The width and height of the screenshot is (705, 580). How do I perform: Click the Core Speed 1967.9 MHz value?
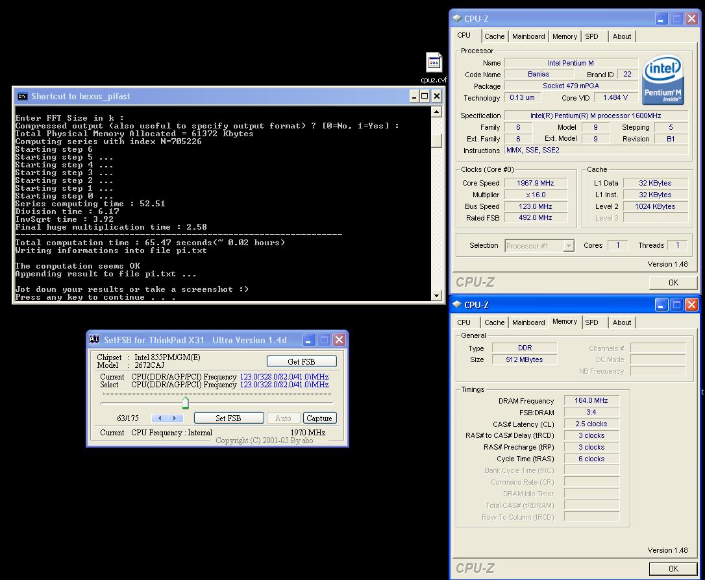[x=536, y=183]
